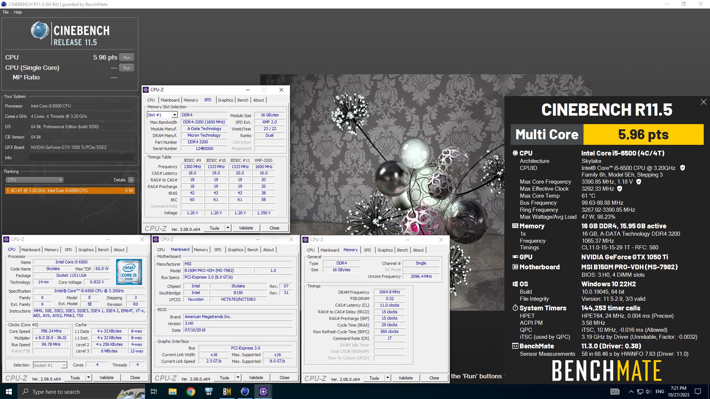710x399 pixels.
Task: Click Validate in the SPD window
Action: pyautogui.click(x=246, y=228)
